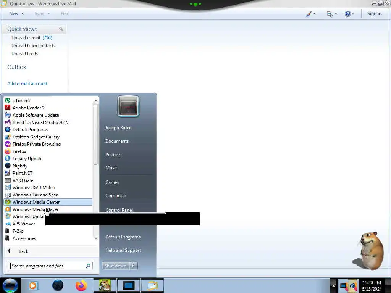The width and height of the screenshot is (391, 293).
Task: Open Apple Software Update
Action: click(x=48, y=115)
